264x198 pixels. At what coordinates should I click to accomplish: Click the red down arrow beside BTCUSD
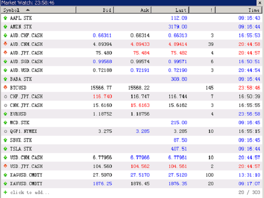5,87
